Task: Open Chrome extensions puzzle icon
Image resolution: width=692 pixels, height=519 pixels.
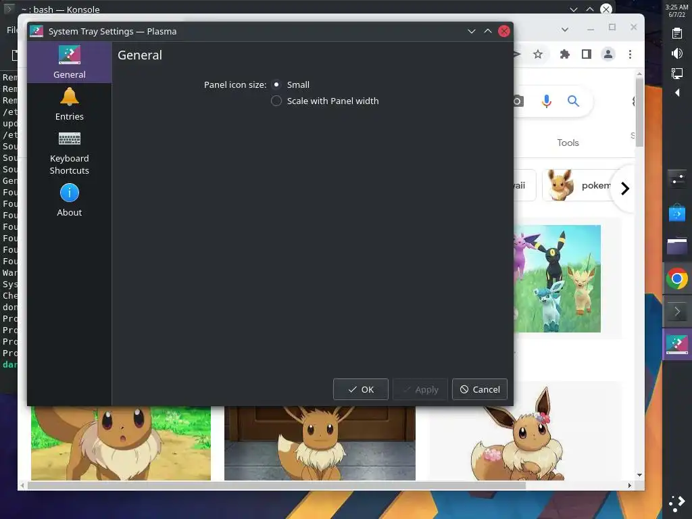Action: point(564,54)
